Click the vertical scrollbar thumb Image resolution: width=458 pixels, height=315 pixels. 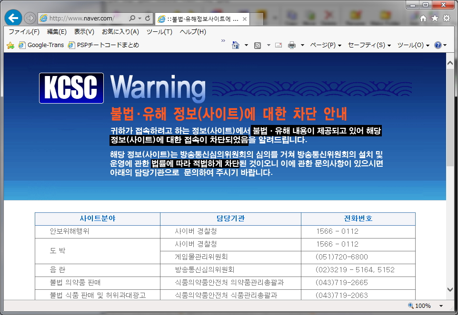tap(450, 118)
